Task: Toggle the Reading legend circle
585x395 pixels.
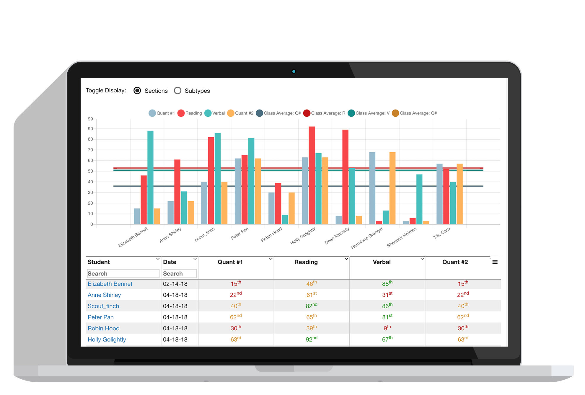Action: 181,113
